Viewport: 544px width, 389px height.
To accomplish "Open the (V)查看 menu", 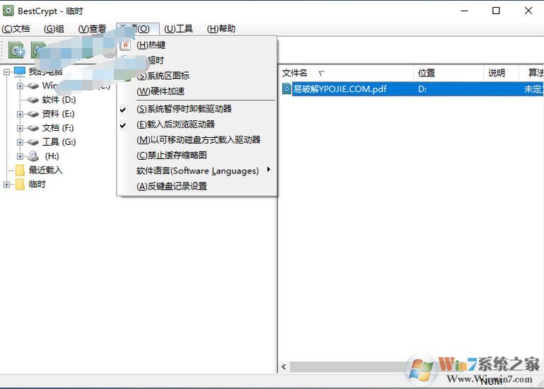I will click(x=92, y=29).
